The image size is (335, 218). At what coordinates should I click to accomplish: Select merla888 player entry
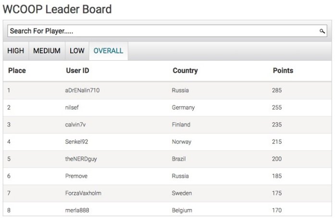(x=77, y=210)
